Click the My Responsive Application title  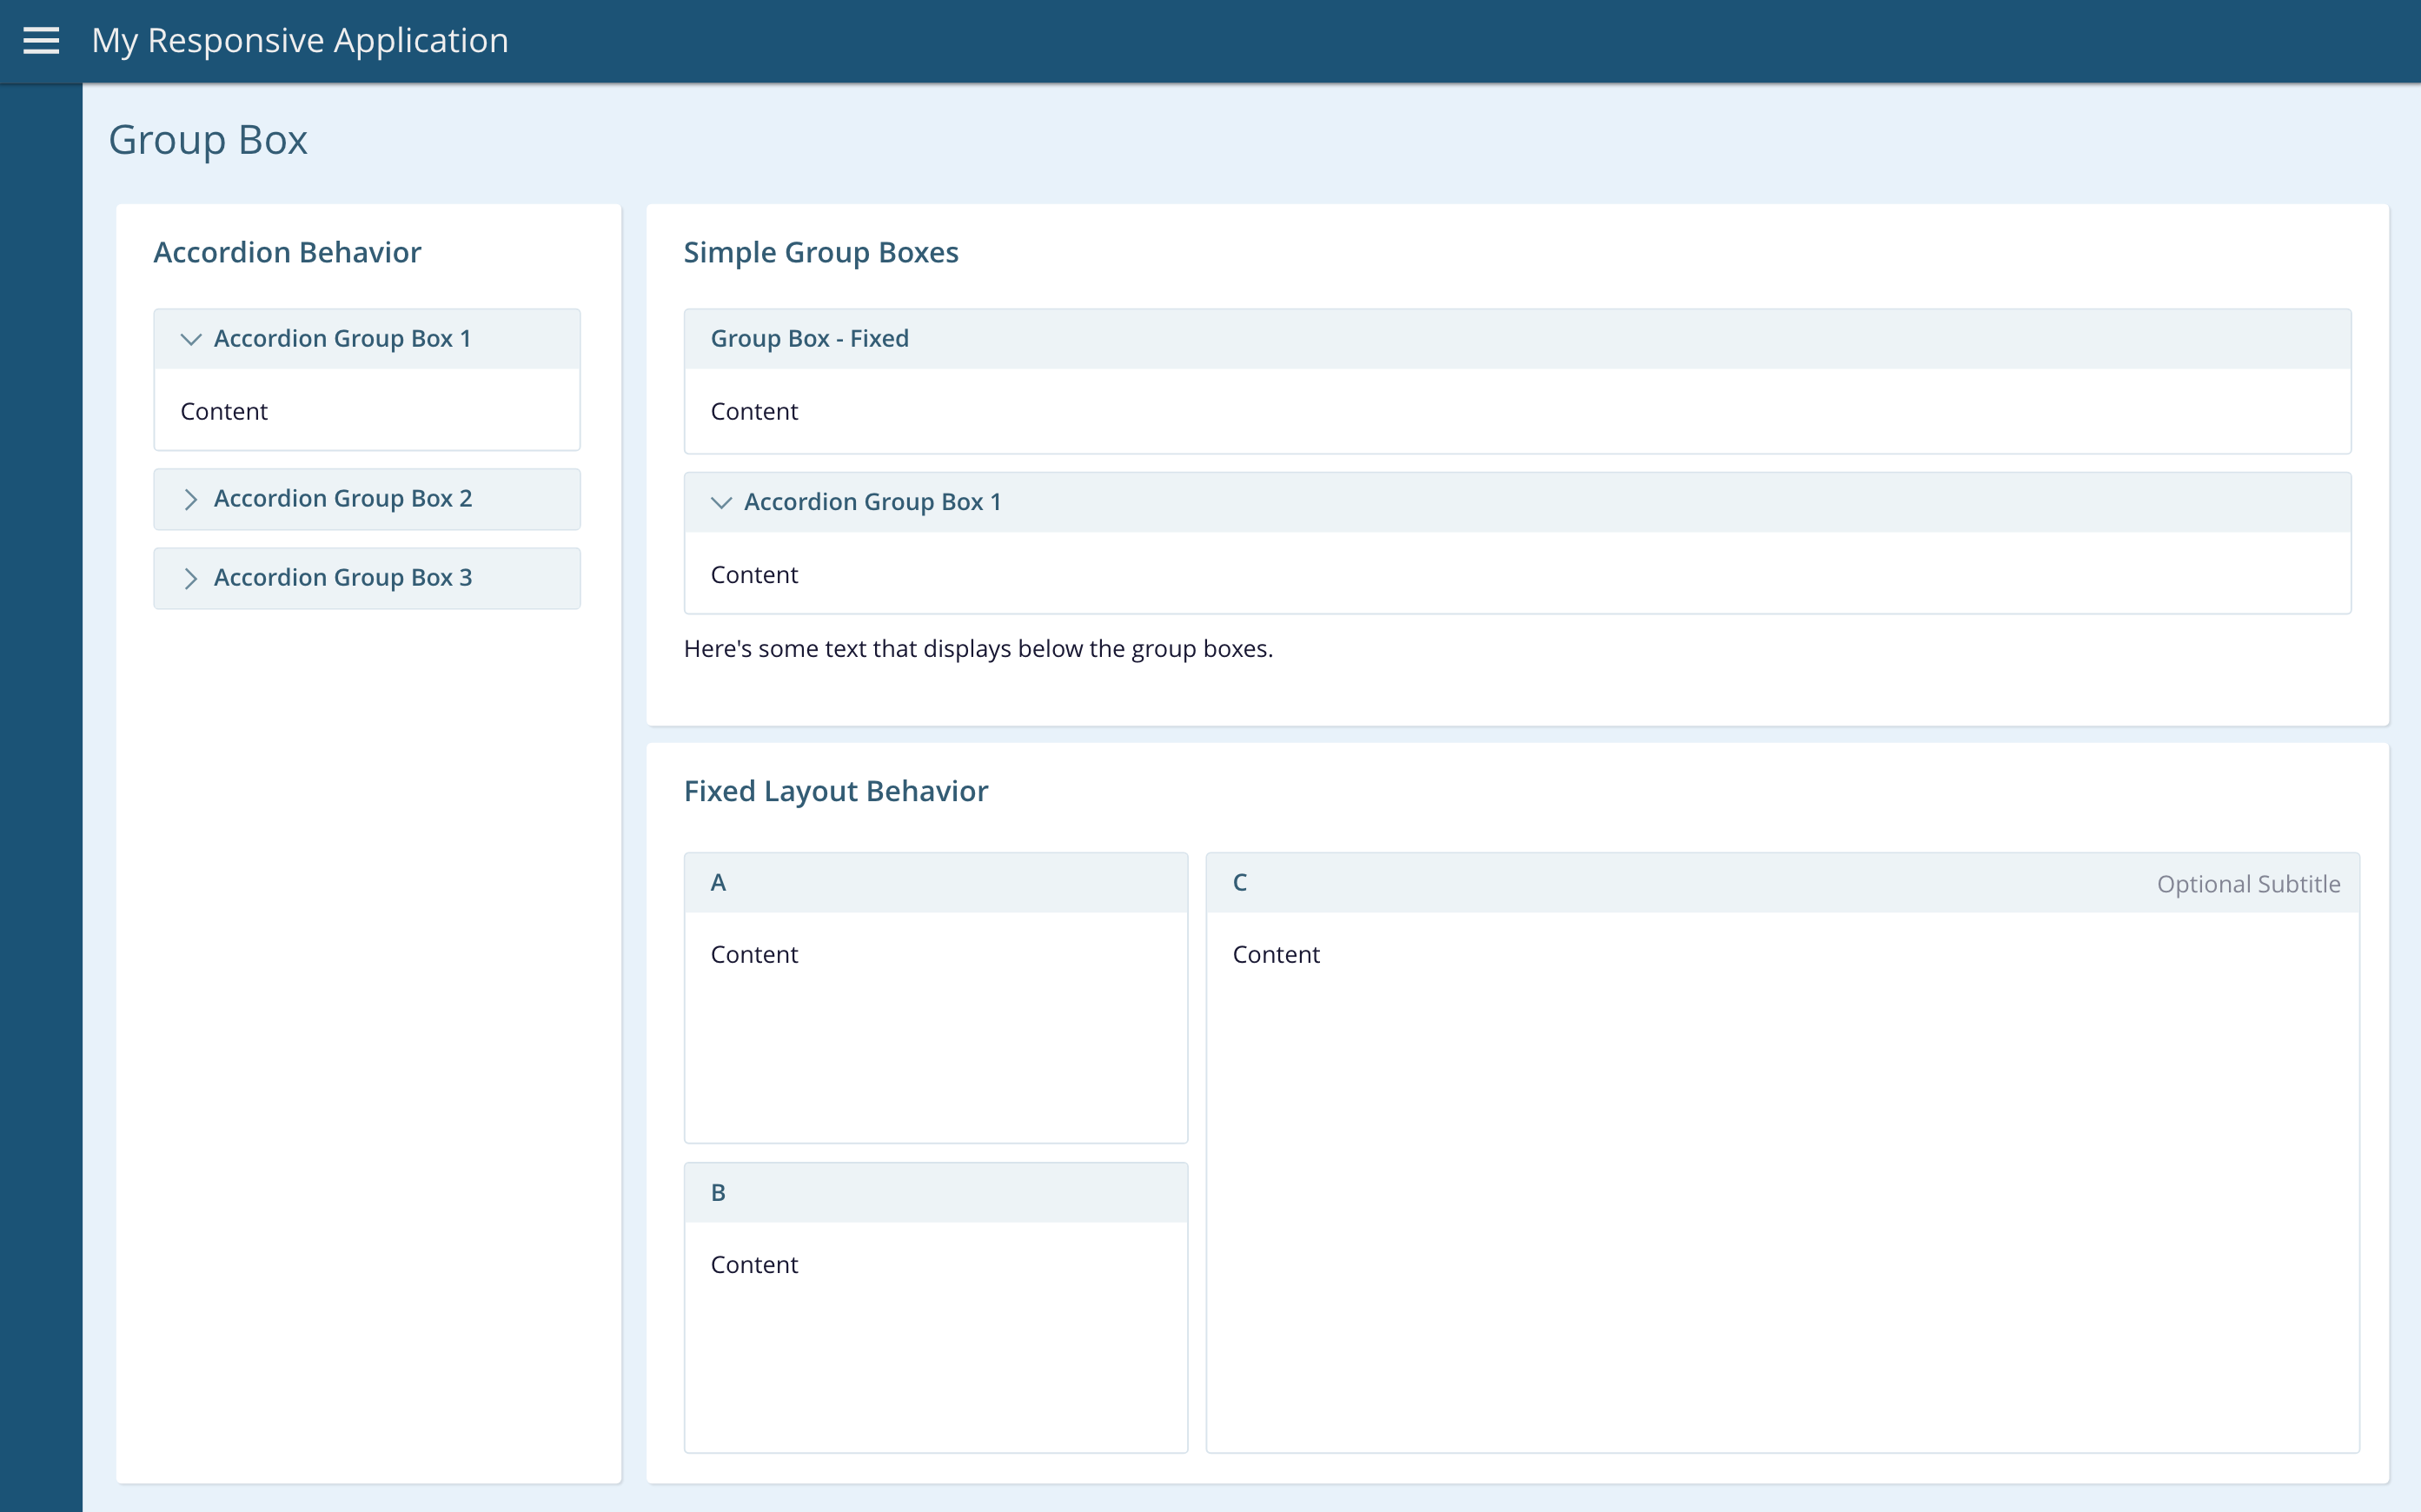[300, 41]
